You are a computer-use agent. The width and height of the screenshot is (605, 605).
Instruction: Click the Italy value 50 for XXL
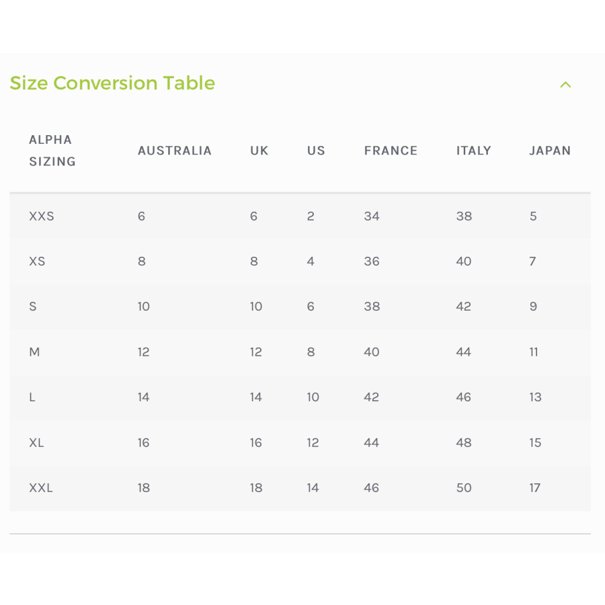(464, 488)
